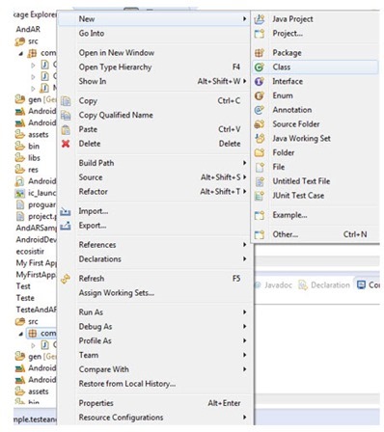Expand the Show In submenu arrow

244,81
